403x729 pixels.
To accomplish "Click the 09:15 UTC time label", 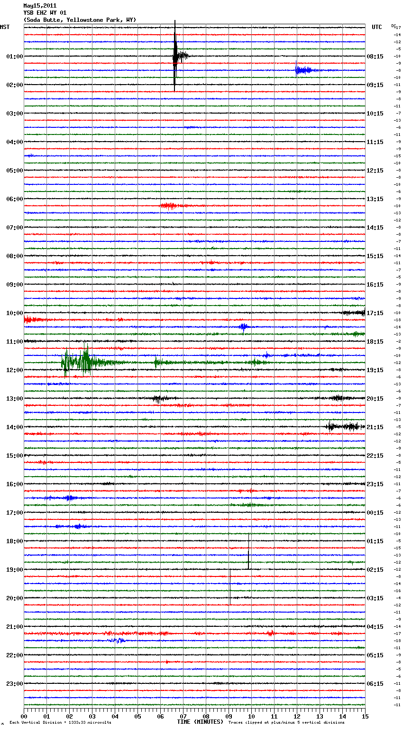I will (x=375, y=85).
